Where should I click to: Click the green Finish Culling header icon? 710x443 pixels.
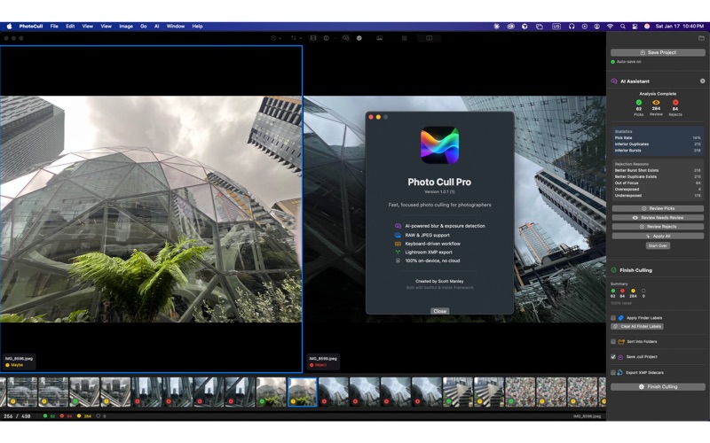tap(613, 270)
